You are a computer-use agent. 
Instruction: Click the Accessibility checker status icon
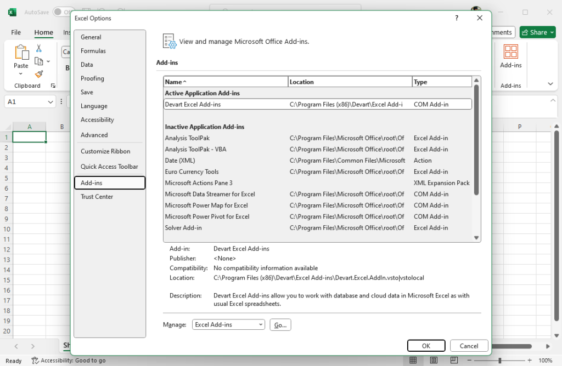pyautogui.click(x=35, y=361)
